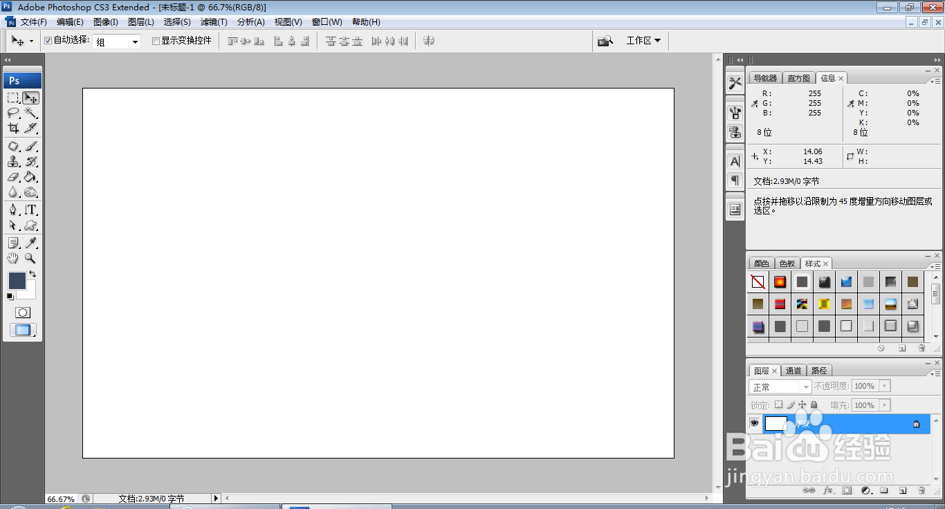The image size is (945, 509).
Task: Click the zoom percentage field 66.67%
Action: 61,499
